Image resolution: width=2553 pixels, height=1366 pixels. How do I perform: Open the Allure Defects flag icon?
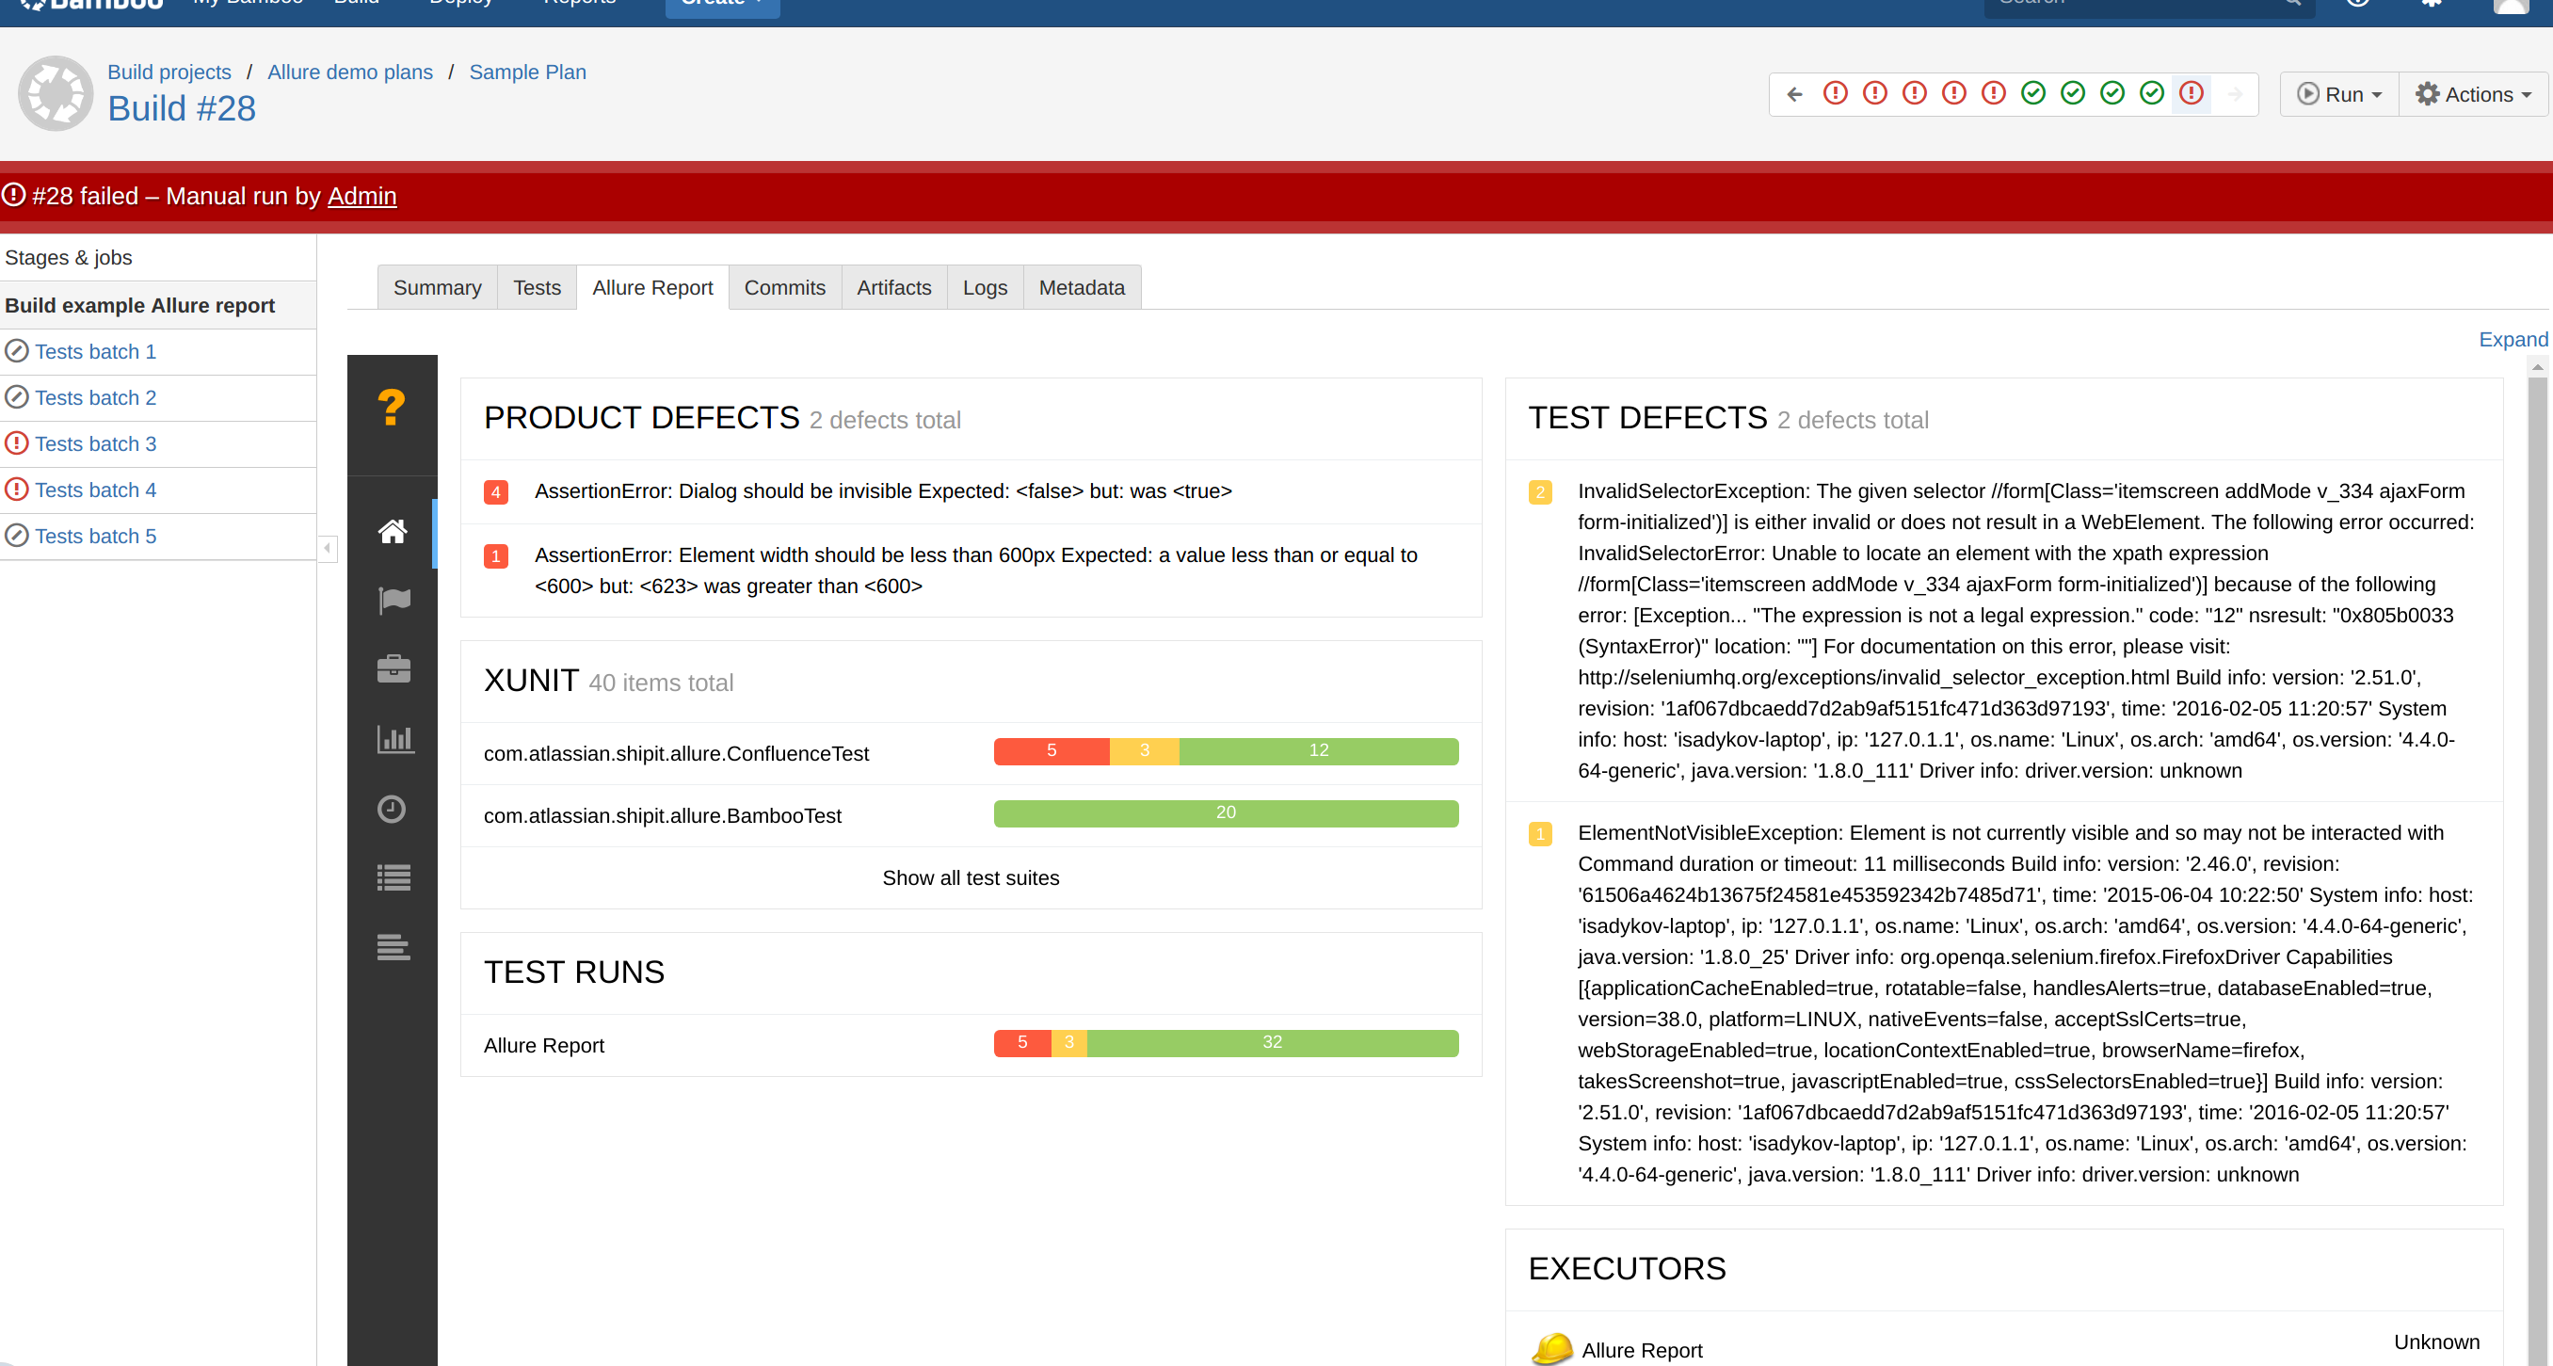[x=393, y=600]
